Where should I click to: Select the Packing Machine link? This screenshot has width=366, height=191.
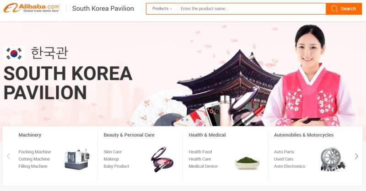pyautogui.click(x=35, y=152)
